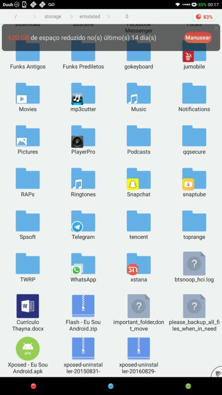This screenshot has width=222, height=395.
Task: Go to emulated in breadcrumb path
Action: tap(90, 16)
